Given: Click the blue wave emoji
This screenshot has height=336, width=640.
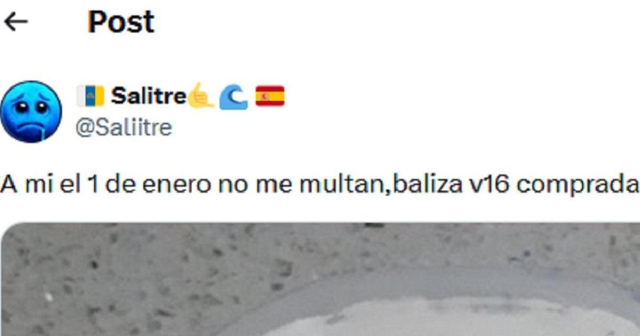Looking at the screenshot, I should (234, 97).
